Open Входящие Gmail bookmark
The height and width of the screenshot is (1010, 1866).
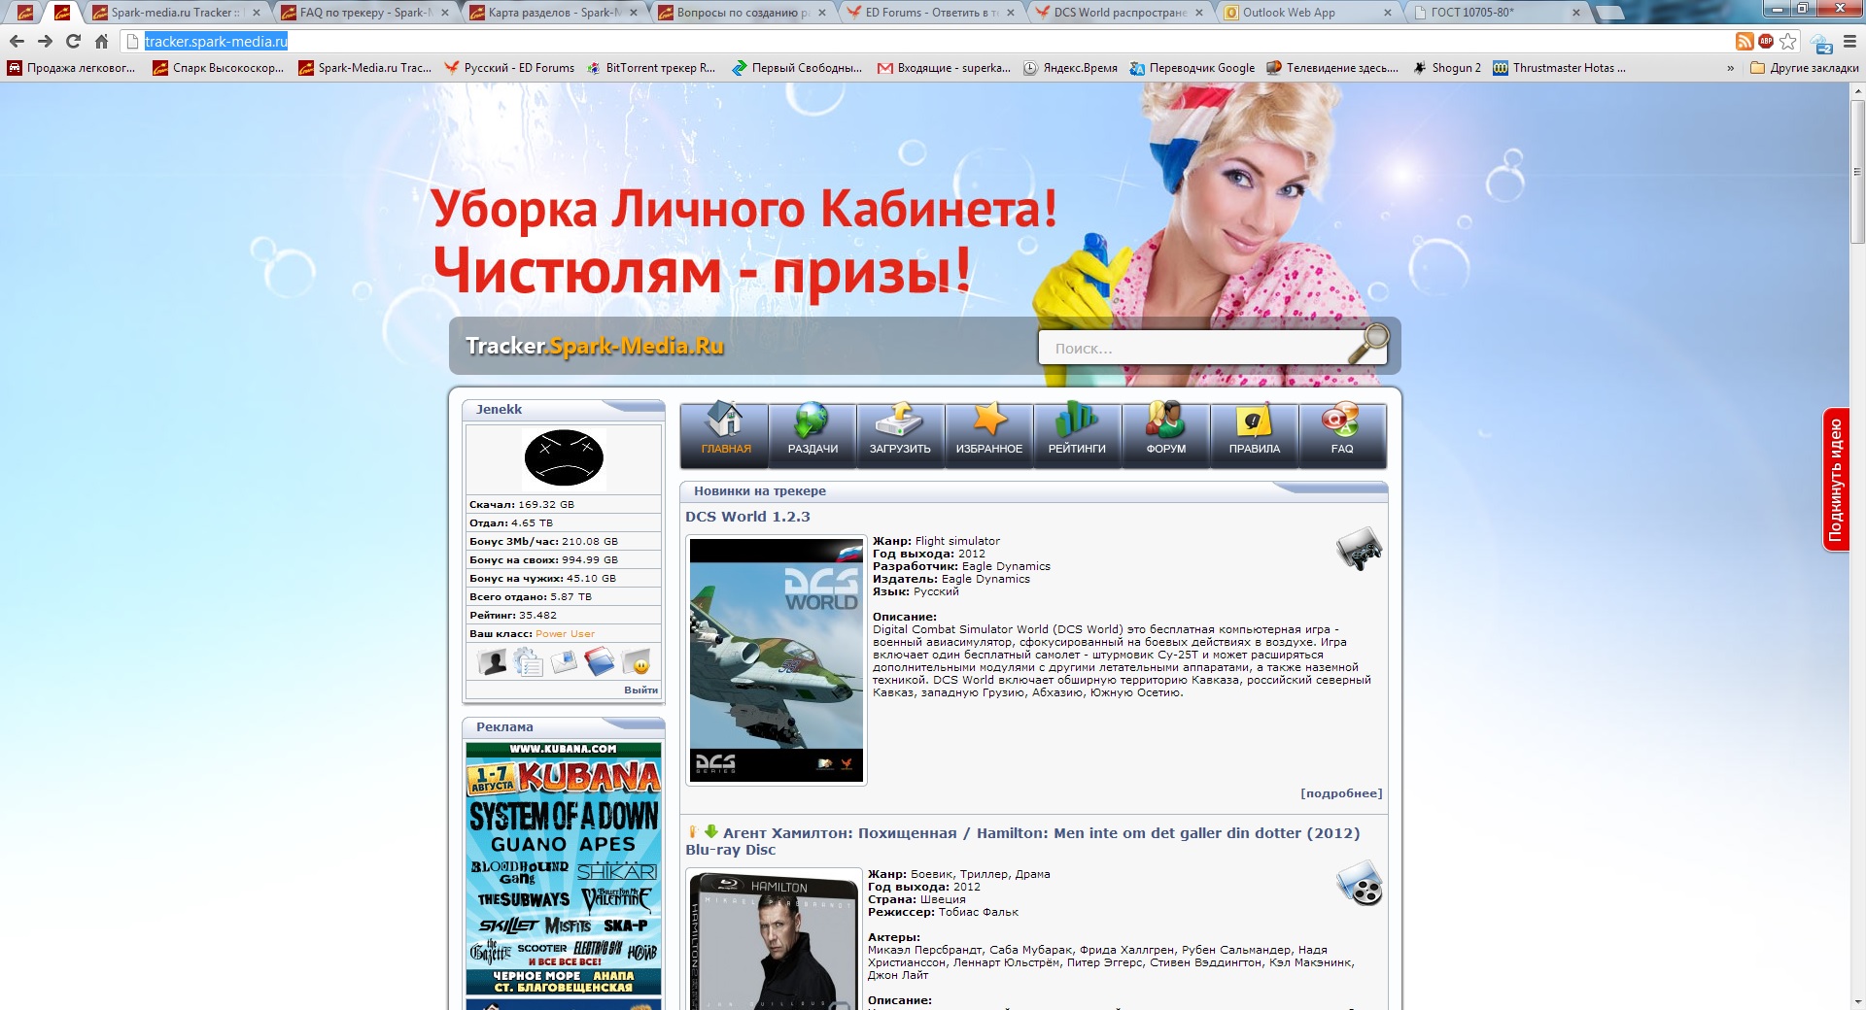point(944,68)
